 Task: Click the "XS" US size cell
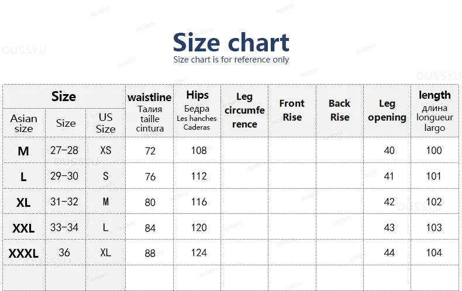[106, 151]
